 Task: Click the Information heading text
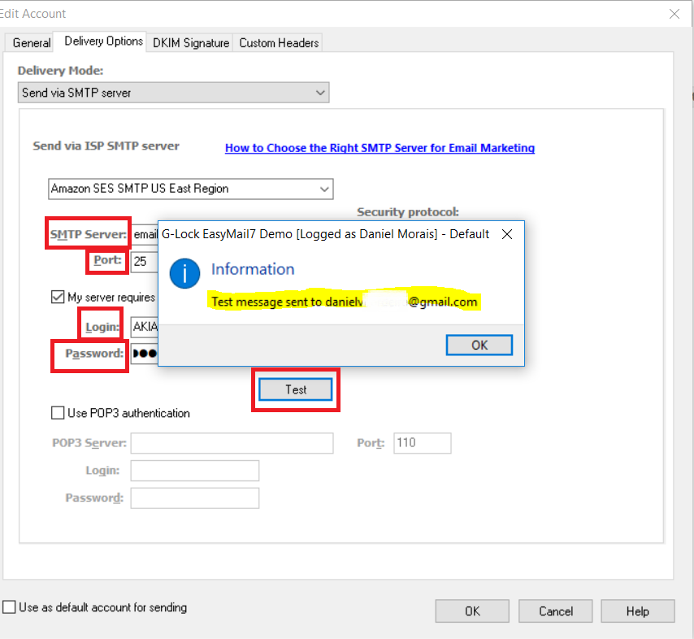coord(253,269)
